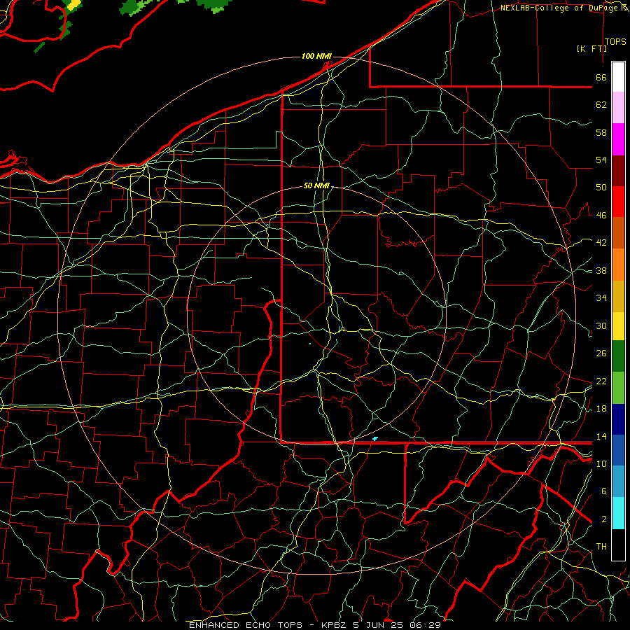Click the legend value '10'

click(601, 463)
